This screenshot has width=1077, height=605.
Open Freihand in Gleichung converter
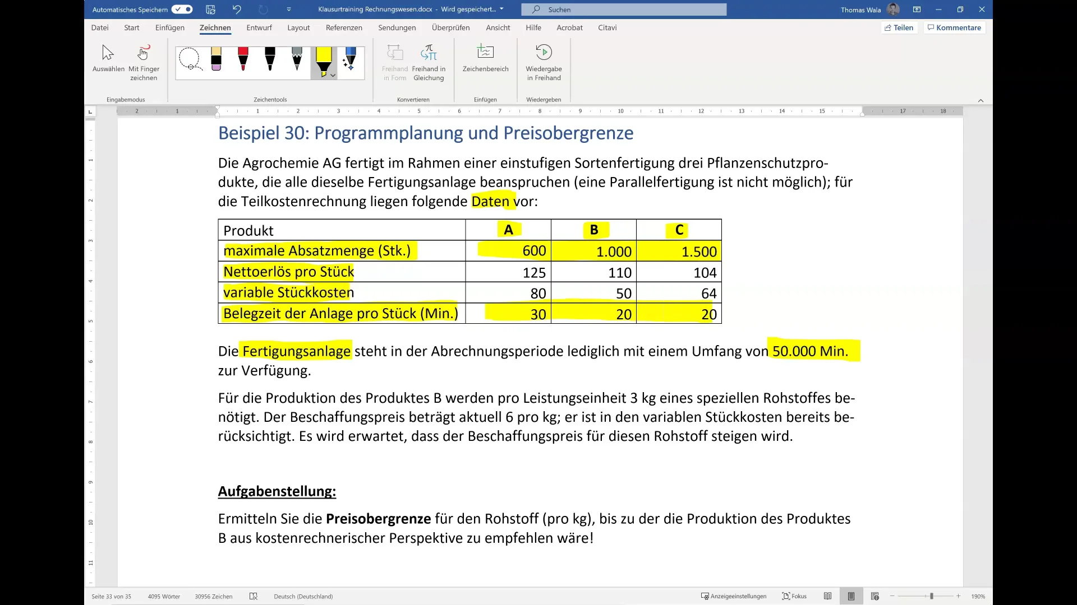click(429, 63)
